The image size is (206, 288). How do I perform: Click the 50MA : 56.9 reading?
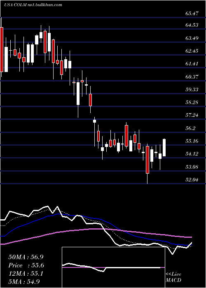click(x=26, y=257)
